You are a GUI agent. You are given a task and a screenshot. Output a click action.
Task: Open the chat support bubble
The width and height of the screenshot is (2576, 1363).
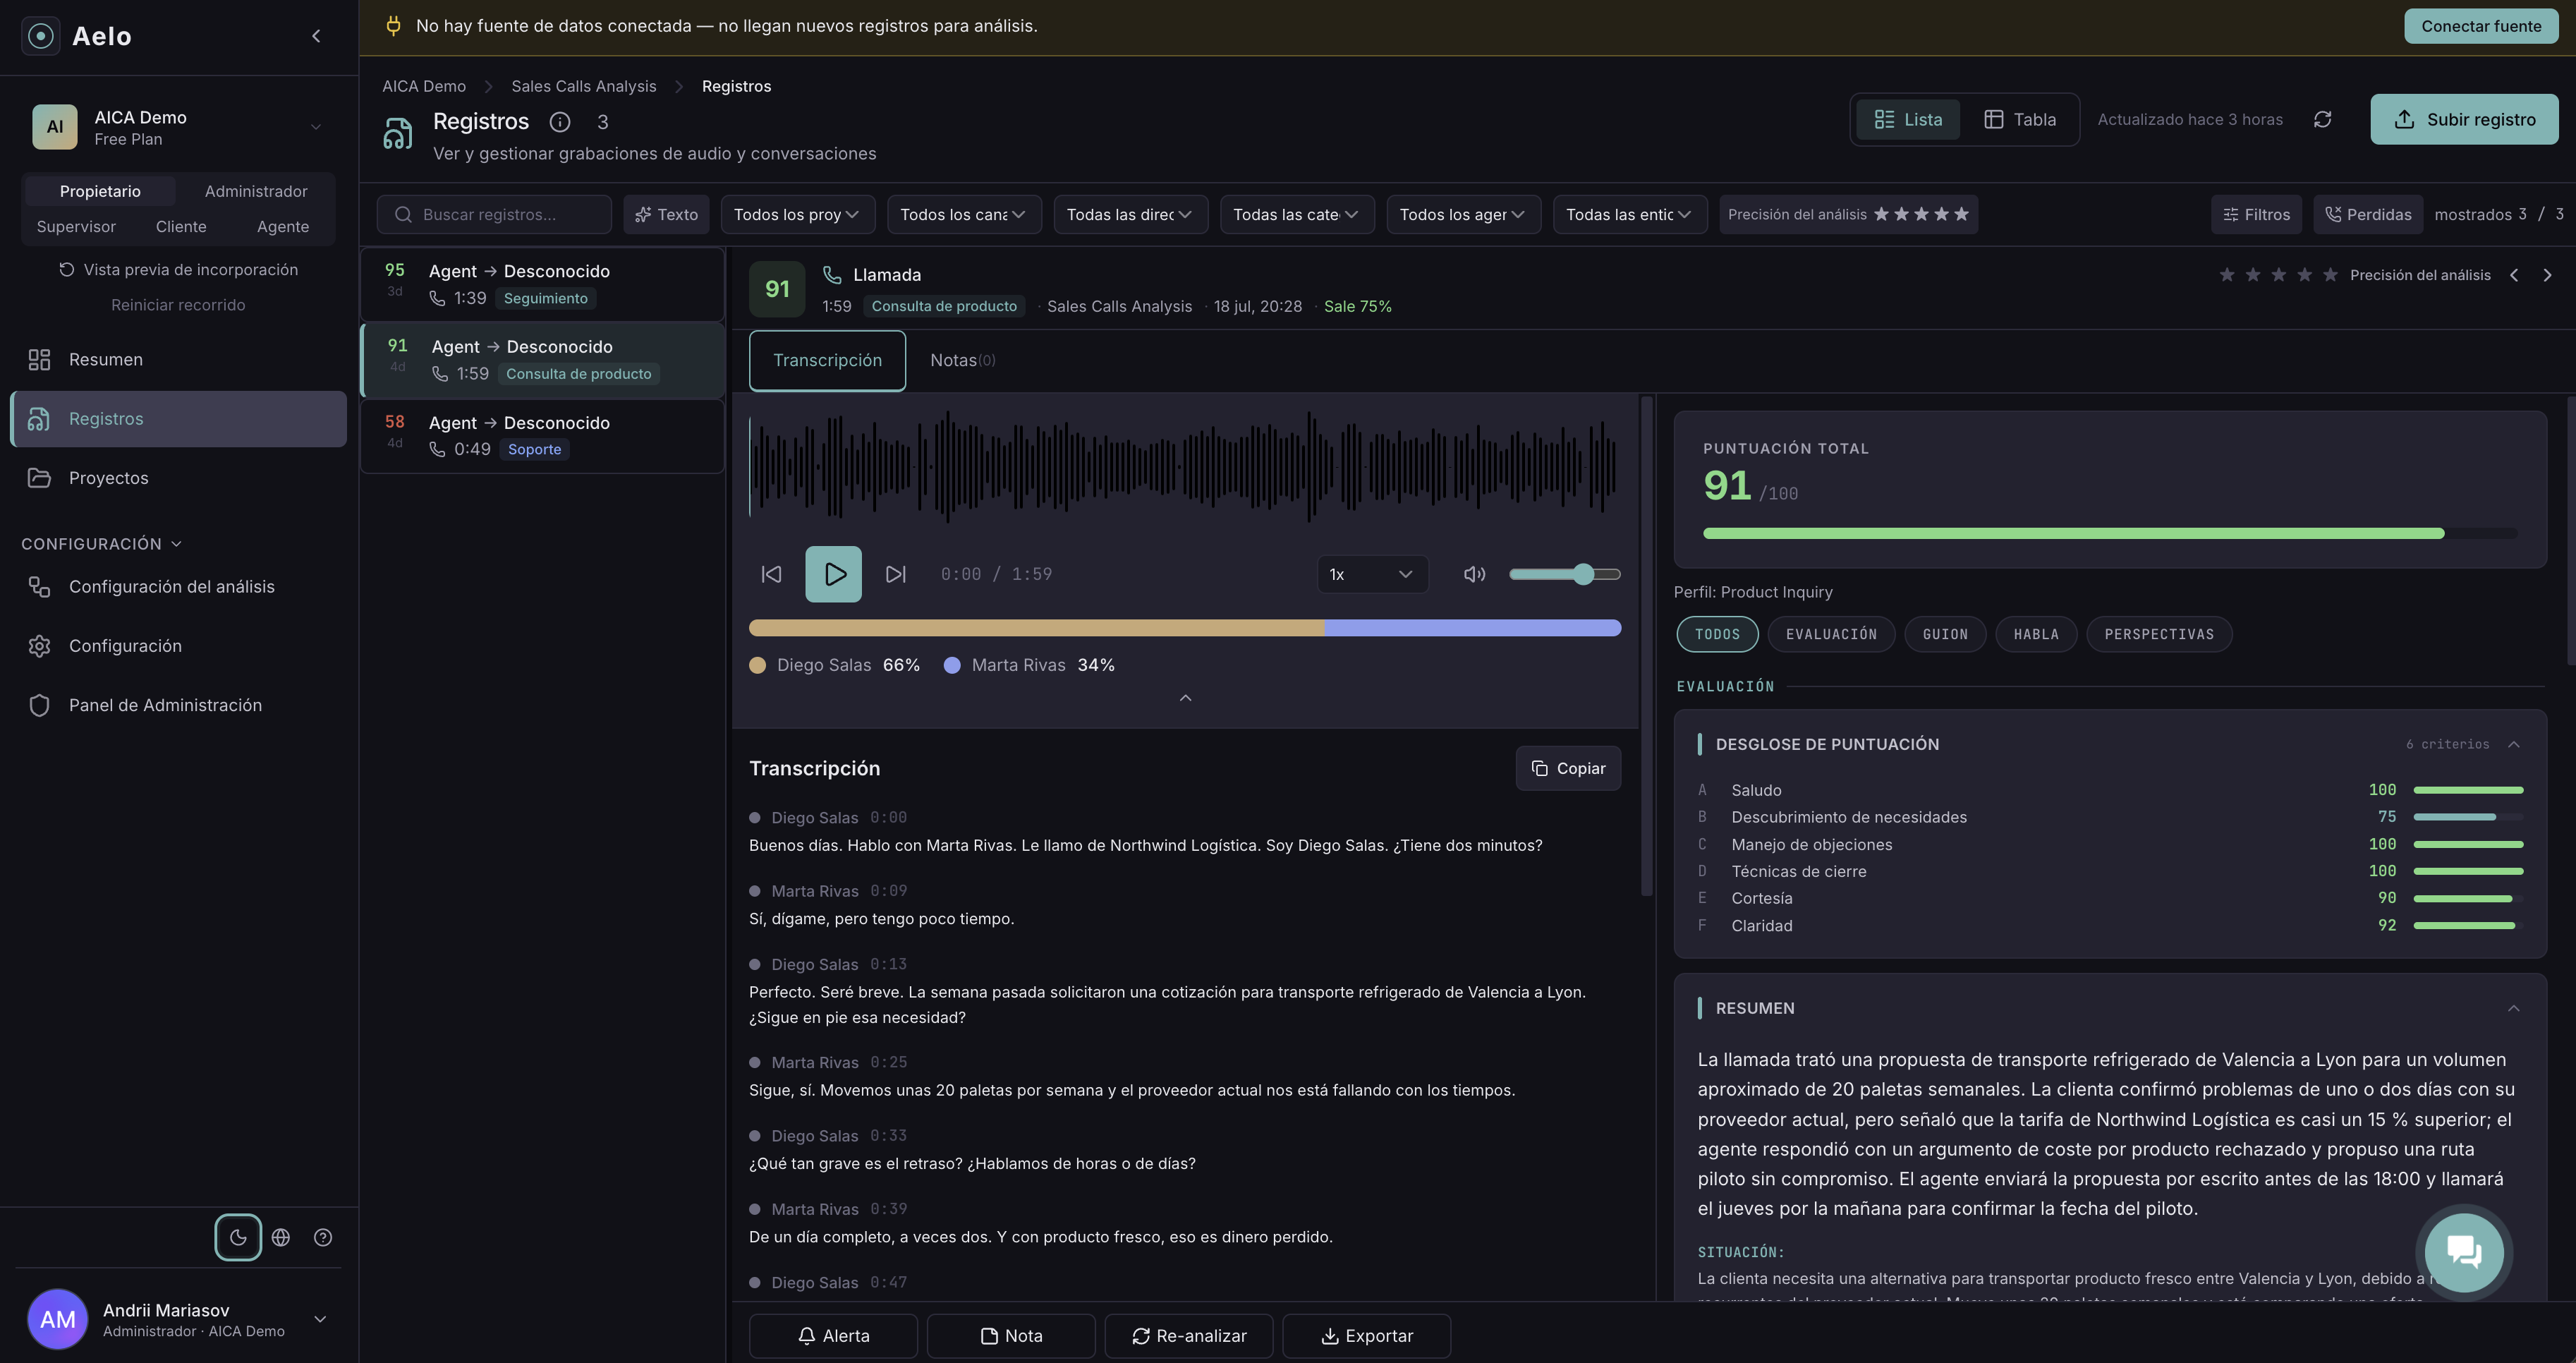pyautogui.click(x=2463, y=1251)
